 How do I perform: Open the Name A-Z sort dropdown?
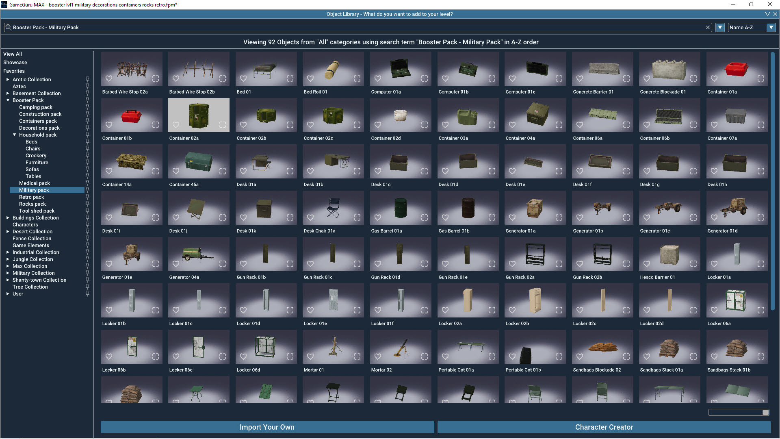[771, 27]
